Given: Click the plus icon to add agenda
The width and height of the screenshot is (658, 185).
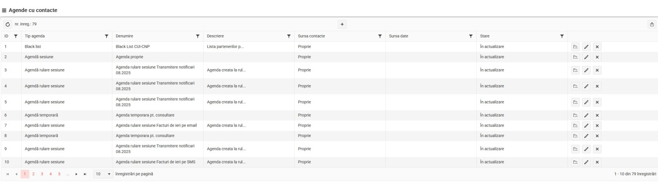Looking at the screenshot, I should point(342,24).
